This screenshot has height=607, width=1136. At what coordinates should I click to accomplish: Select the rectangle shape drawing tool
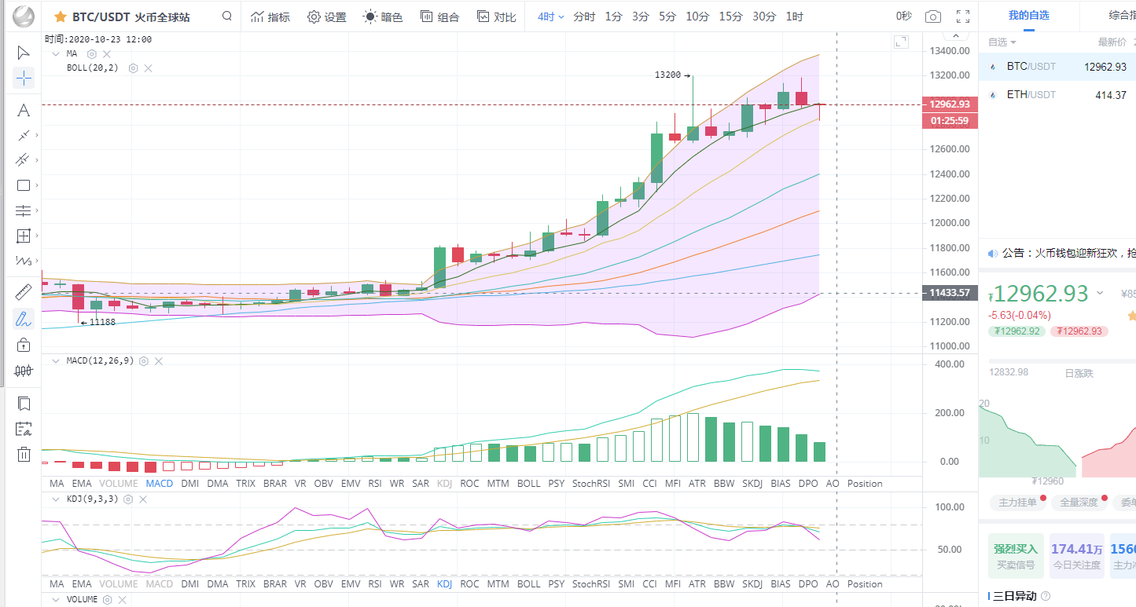pos(24,186)
